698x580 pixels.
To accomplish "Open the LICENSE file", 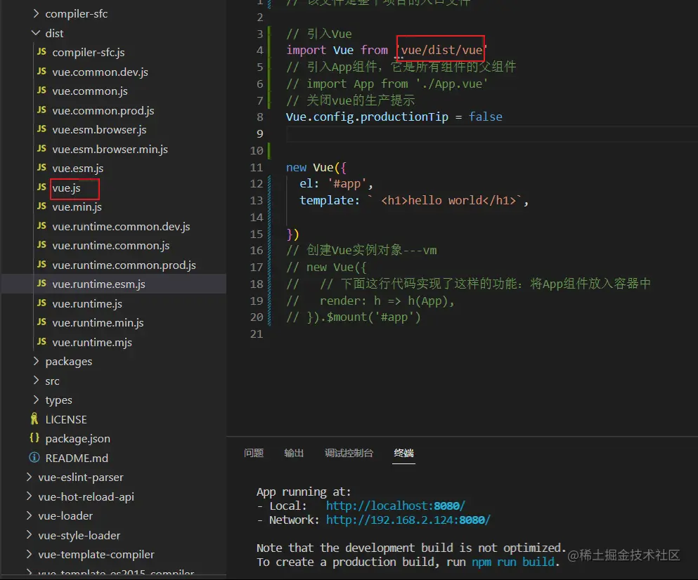I will [x=66, y=419].
